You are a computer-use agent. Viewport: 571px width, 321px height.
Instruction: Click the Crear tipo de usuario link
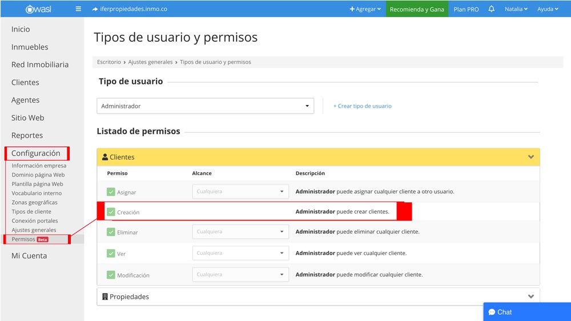tap(363, 106)
